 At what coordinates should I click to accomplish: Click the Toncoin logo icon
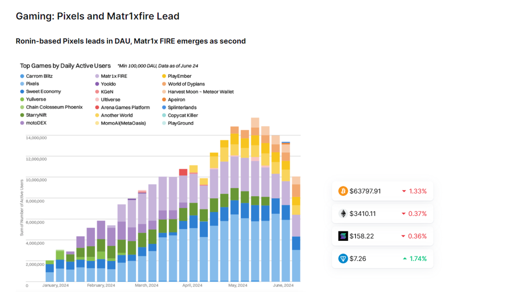[343, 258]
